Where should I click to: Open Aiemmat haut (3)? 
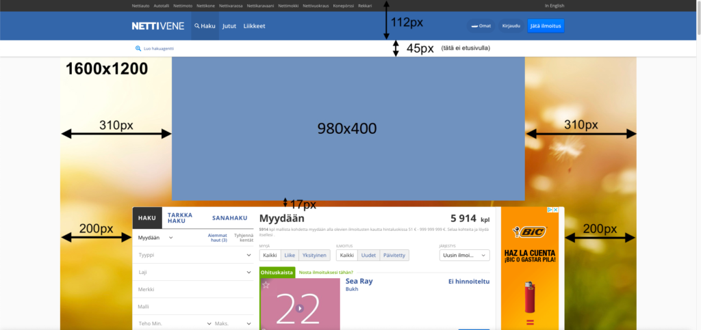pos(217,238)
